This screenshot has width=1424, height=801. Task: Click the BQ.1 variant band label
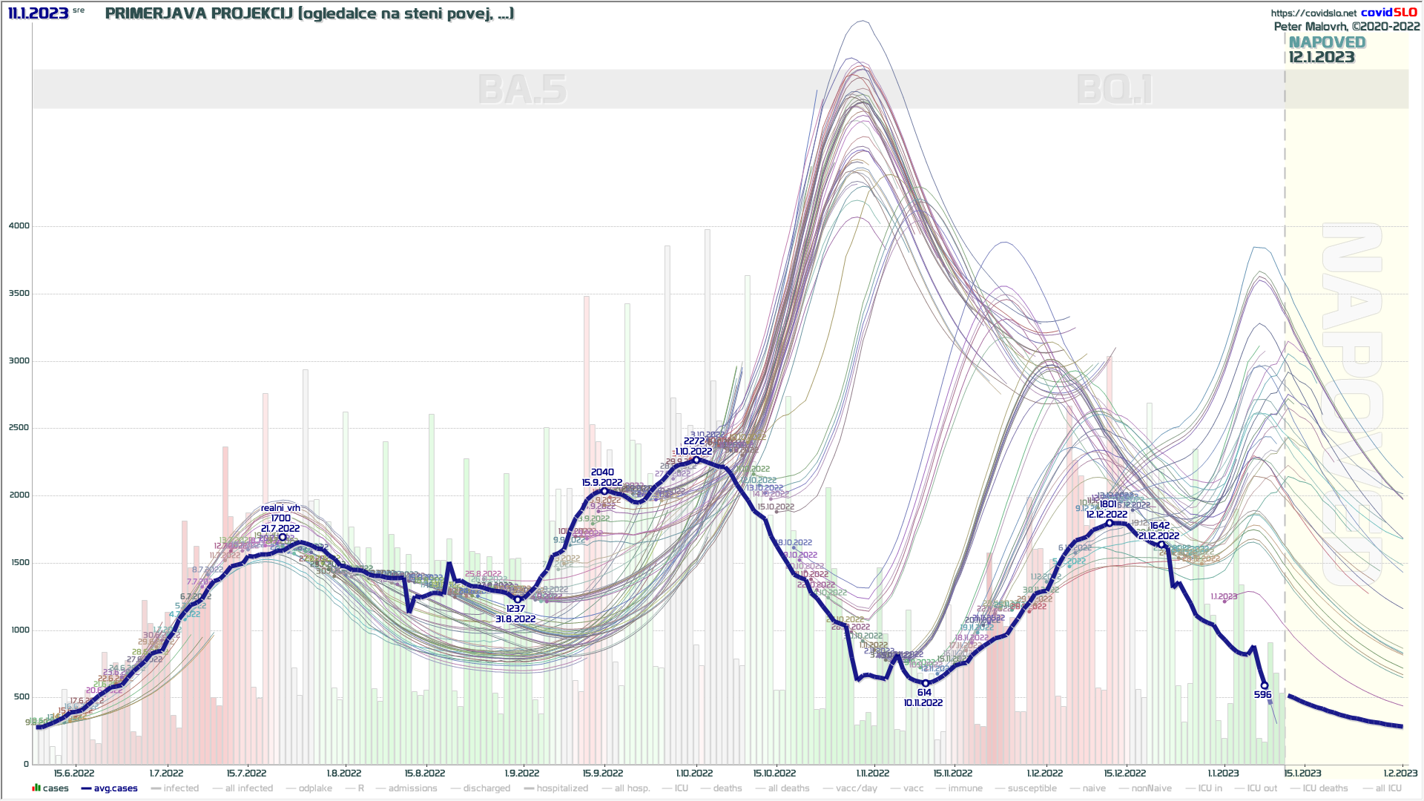(x=1114, y=90)
